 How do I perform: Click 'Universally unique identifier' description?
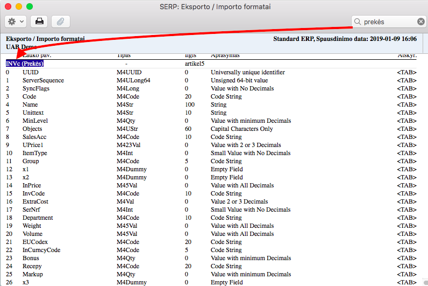tap(248, 72)
